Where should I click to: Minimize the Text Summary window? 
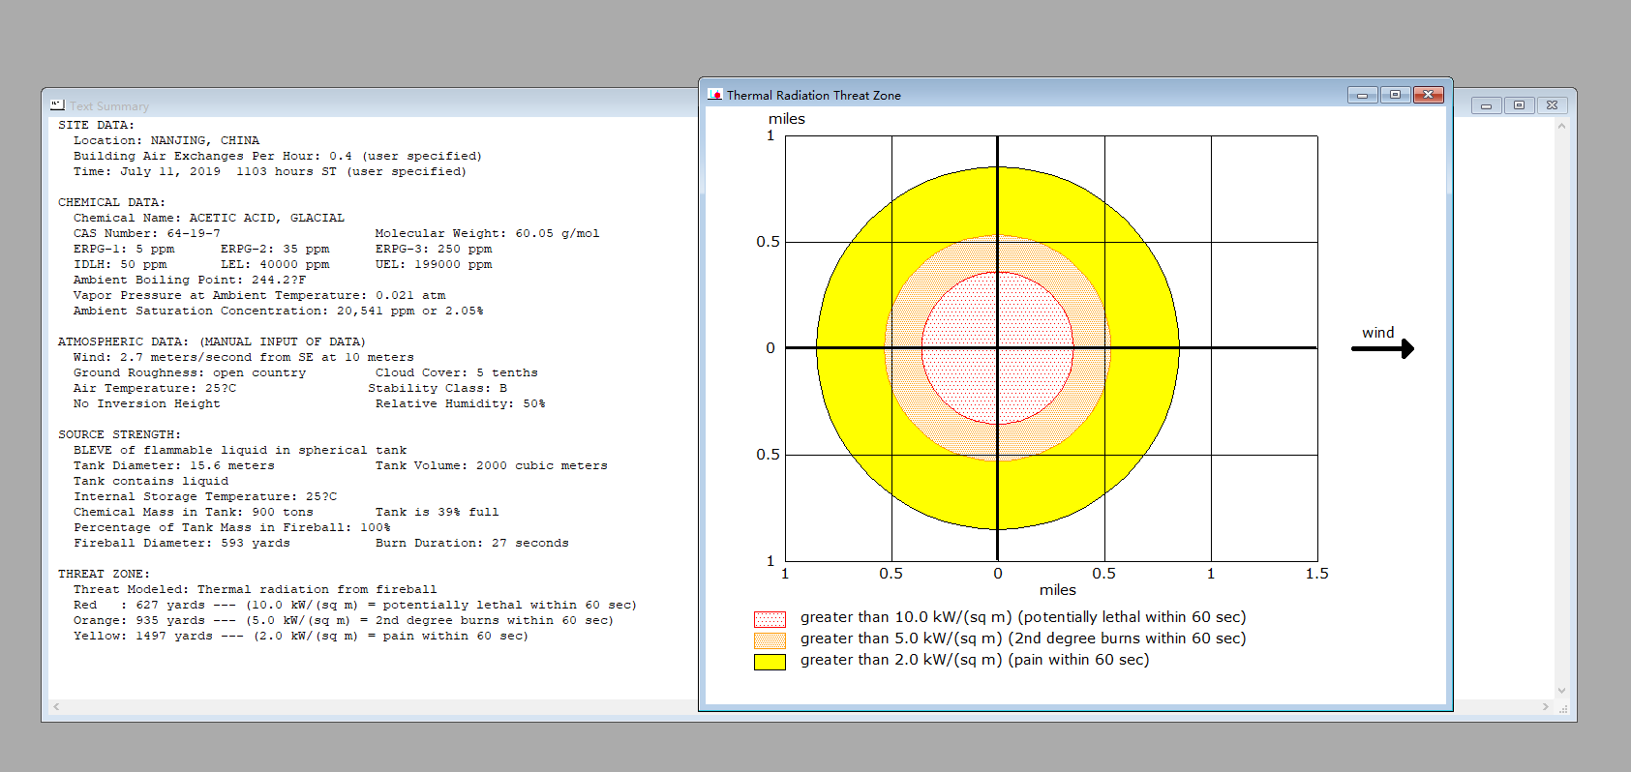point(1486,105)
